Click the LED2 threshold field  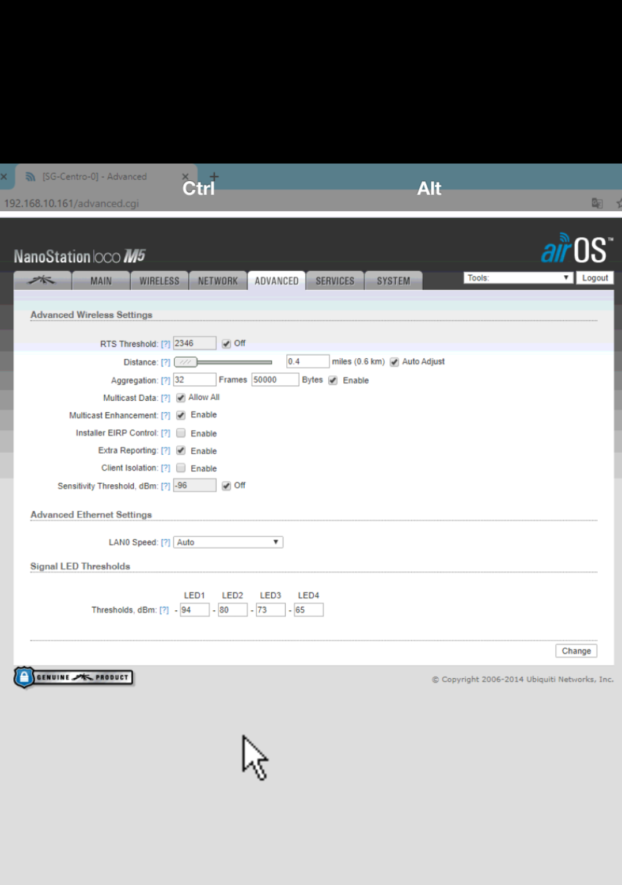pos(233,610)
